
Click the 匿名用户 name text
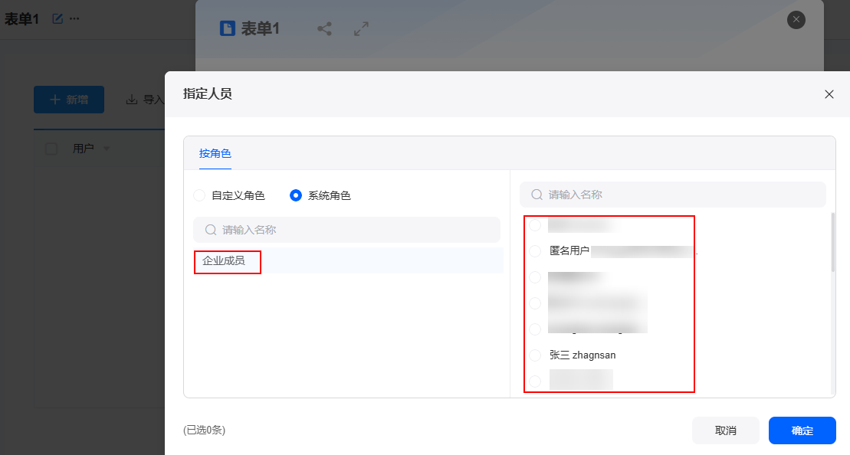[x=569, y=250]
